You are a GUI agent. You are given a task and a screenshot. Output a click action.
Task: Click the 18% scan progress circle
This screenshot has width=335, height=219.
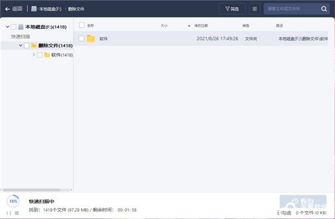click(13, 201)
